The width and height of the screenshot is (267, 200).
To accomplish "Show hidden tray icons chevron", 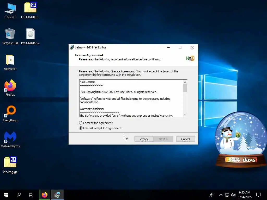I will tap(221, 195).
